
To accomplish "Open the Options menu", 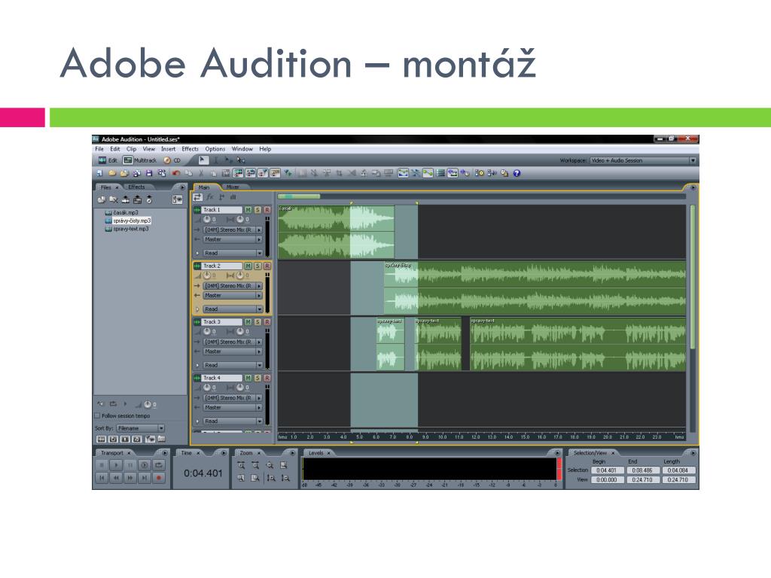I will 215,149.
